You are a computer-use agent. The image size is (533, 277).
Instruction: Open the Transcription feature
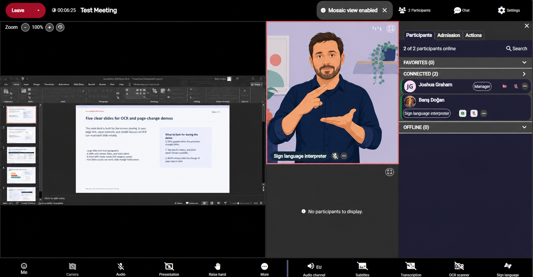pos(411,269)
